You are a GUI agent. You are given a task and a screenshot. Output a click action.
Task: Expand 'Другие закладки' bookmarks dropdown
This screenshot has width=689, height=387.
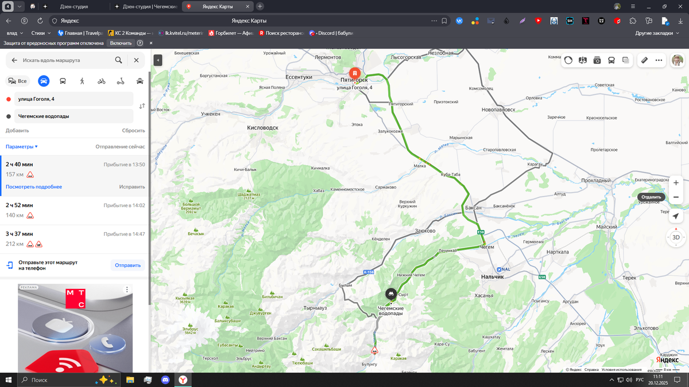point(657,33)
